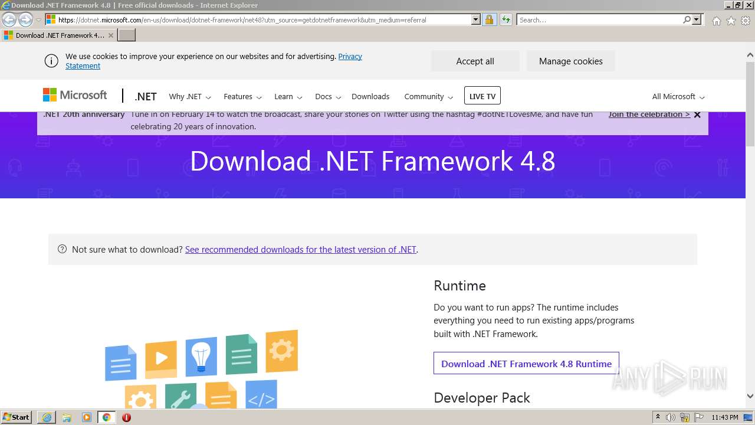Switch to Google Chrome in the taskbar
This screenshot has height=425, width=755.
click(107, 417)
